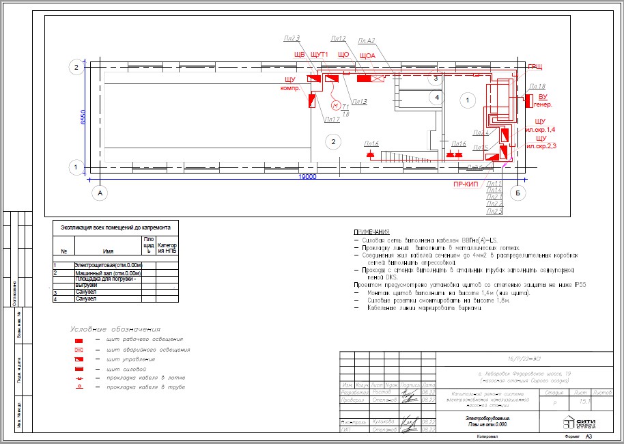The height and width of the screenshot is (444, 624).
Task: Select the ЩУТ1 control panel symbol
Action: (332, 78)
